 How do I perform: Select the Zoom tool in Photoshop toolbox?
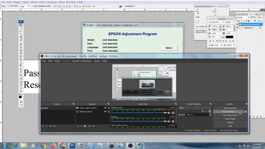(x=21, y=91)
